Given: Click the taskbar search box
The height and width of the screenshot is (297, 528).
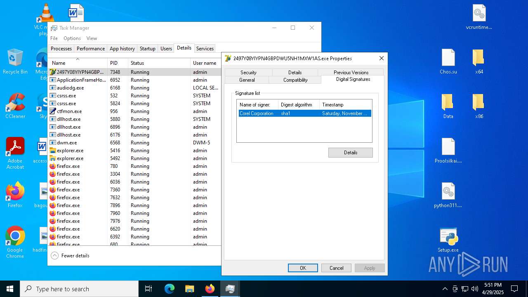Looking at the screenshot, I should 79,289.
